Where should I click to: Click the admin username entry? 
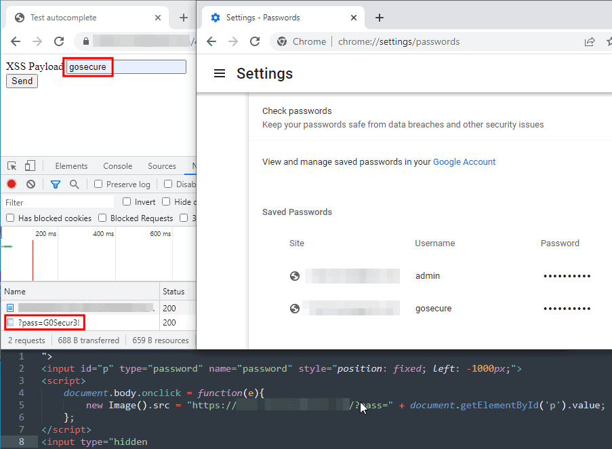(x=428, y=276)
